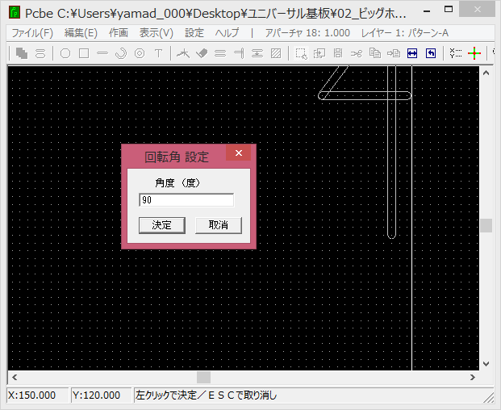
Task: Open the 表示(V) menu
Action: pyautogui.click(x=156, y=33)
